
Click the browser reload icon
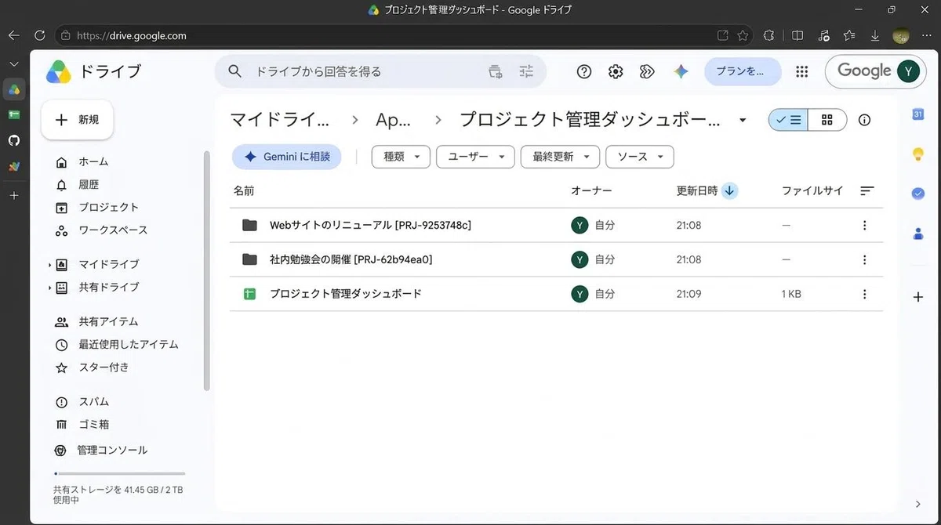tap(39, 35)
